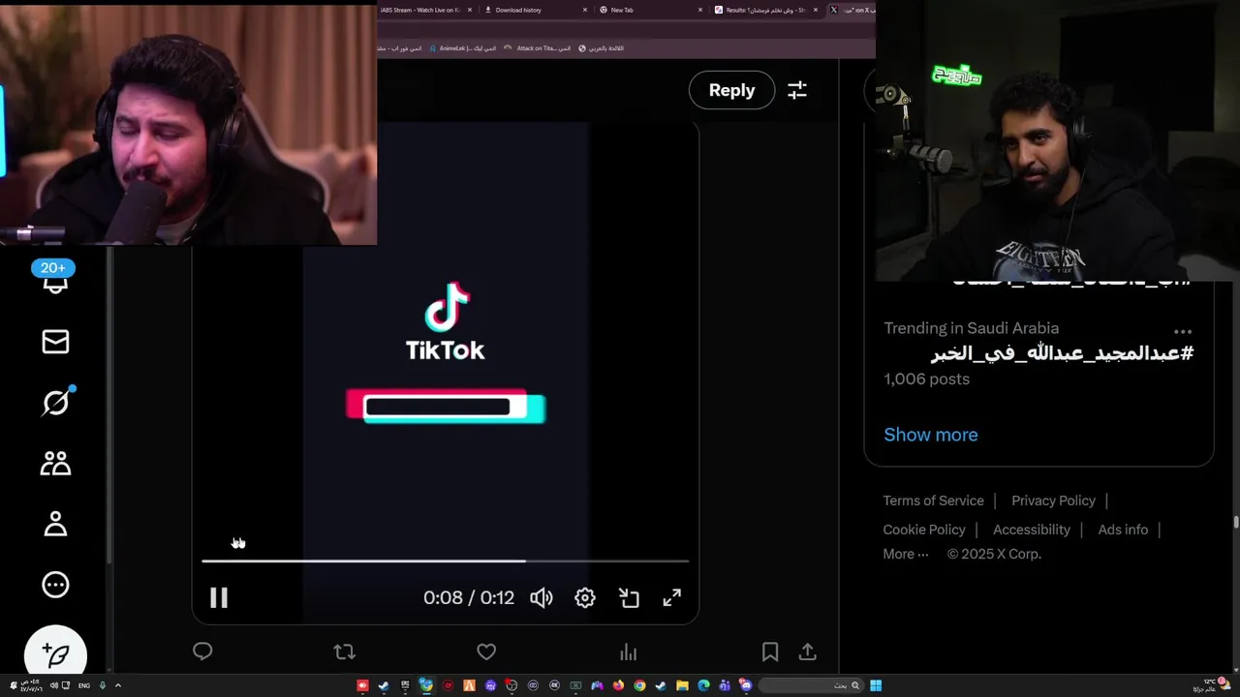Compose a new post with feather button
The width and height of the screenshot is (1240, 697).
click(x=55, y=655)
